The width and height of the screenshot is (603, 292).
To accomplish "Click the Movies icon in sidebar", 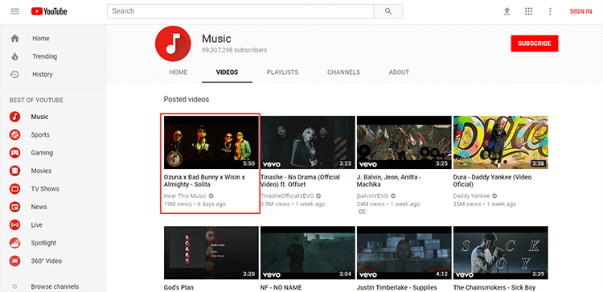I will point(14,171).
